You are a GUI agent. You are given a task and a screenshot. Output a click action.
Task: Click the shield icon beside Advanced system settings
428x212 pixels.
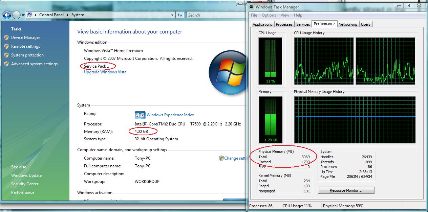pyautogui.click(x=6, y=64)
